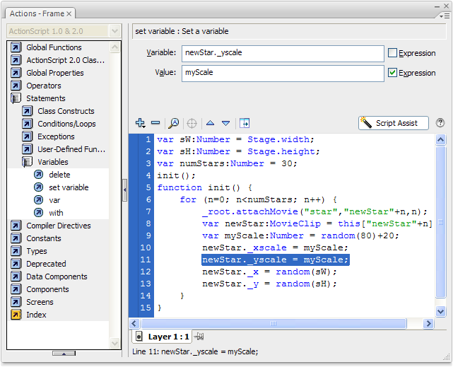Enable the Expression checkbox for Variable
453x367 pixels.
tap(392, 53)
